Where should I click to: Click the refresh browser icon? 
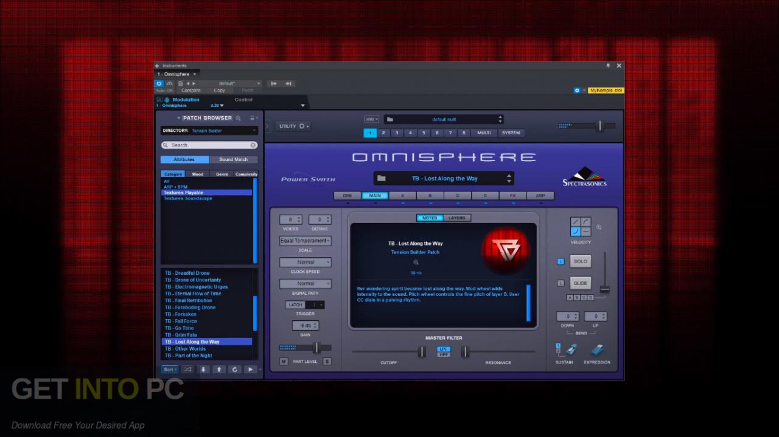tap(235, 370)
